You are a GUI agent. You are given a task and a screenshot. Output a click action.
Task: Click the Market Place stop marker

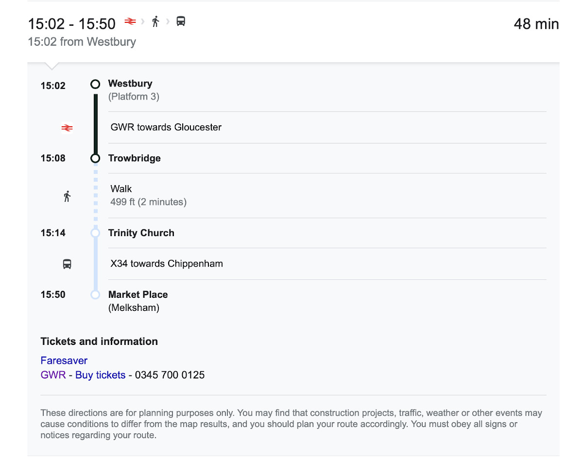[x=96, y=295]
